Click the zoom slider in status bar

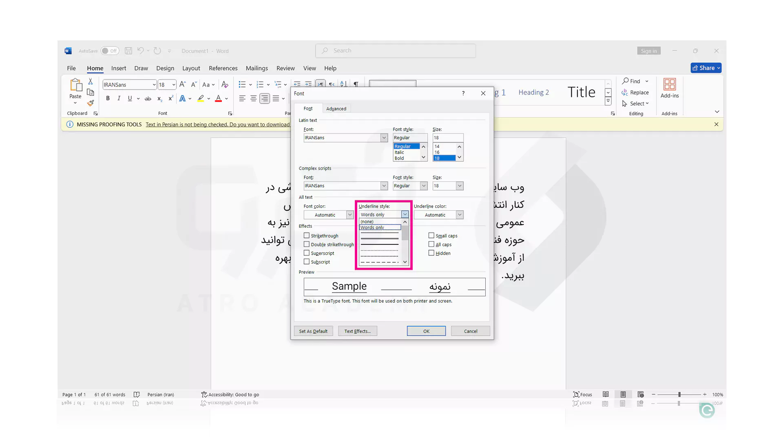[679, 394]
